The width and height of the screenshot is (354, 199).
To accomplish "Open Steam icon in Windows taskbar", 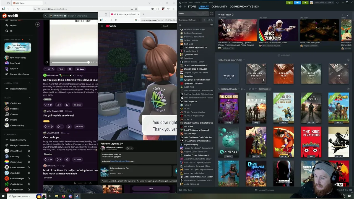I will pos(77,196).
